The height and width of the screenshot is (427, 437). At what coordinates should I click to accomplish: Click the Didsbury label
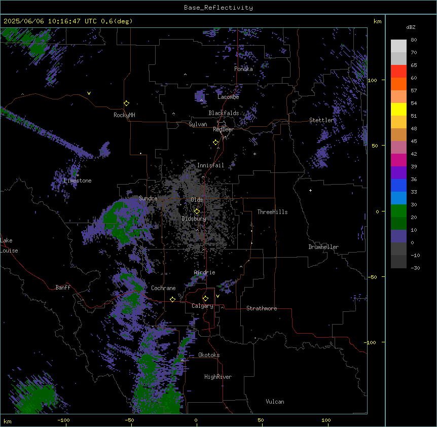coord(194,219)
